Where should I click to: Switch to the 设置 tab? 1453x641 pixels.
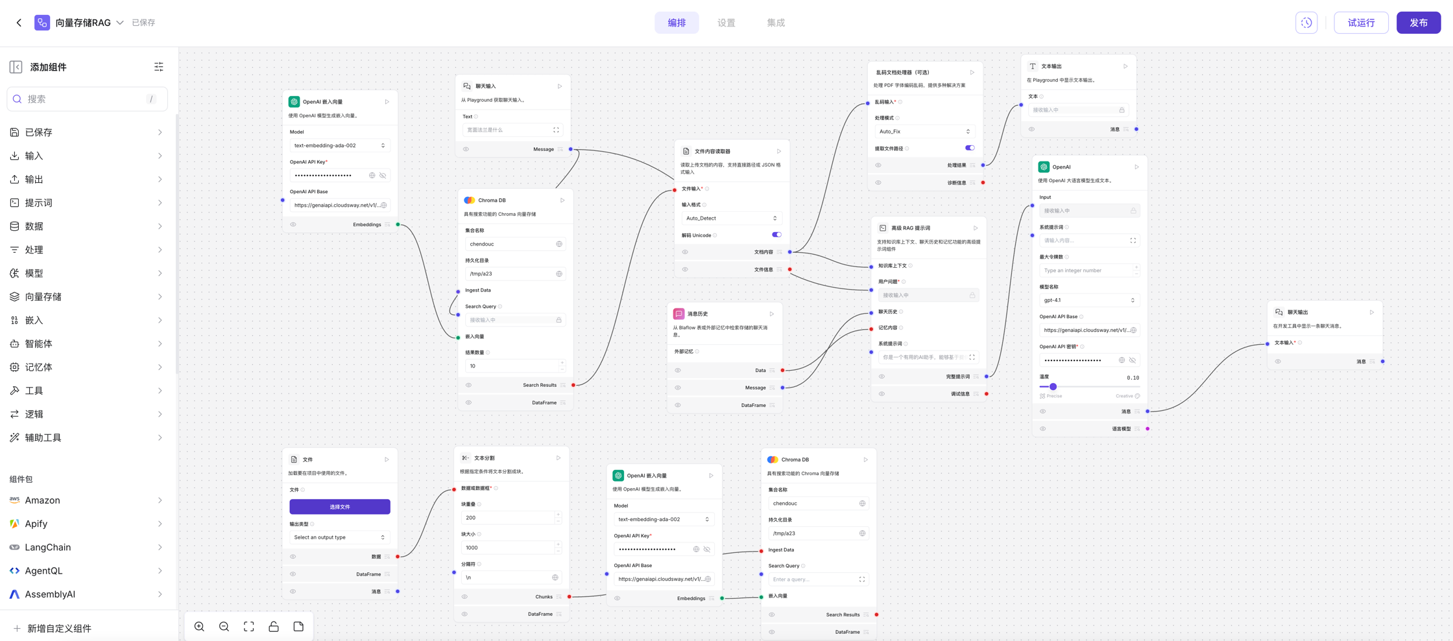click(726, 23)
